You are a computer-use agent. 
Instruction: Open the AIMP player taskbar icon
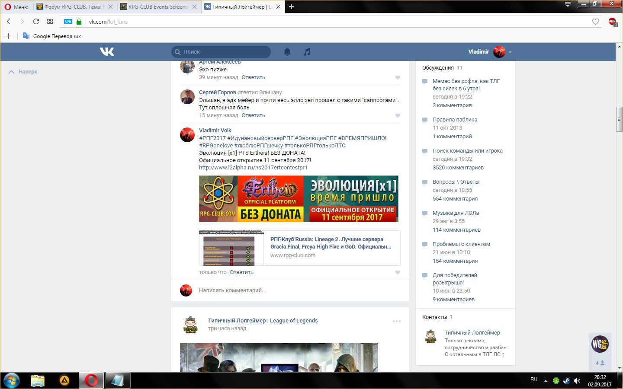(64, 380)
